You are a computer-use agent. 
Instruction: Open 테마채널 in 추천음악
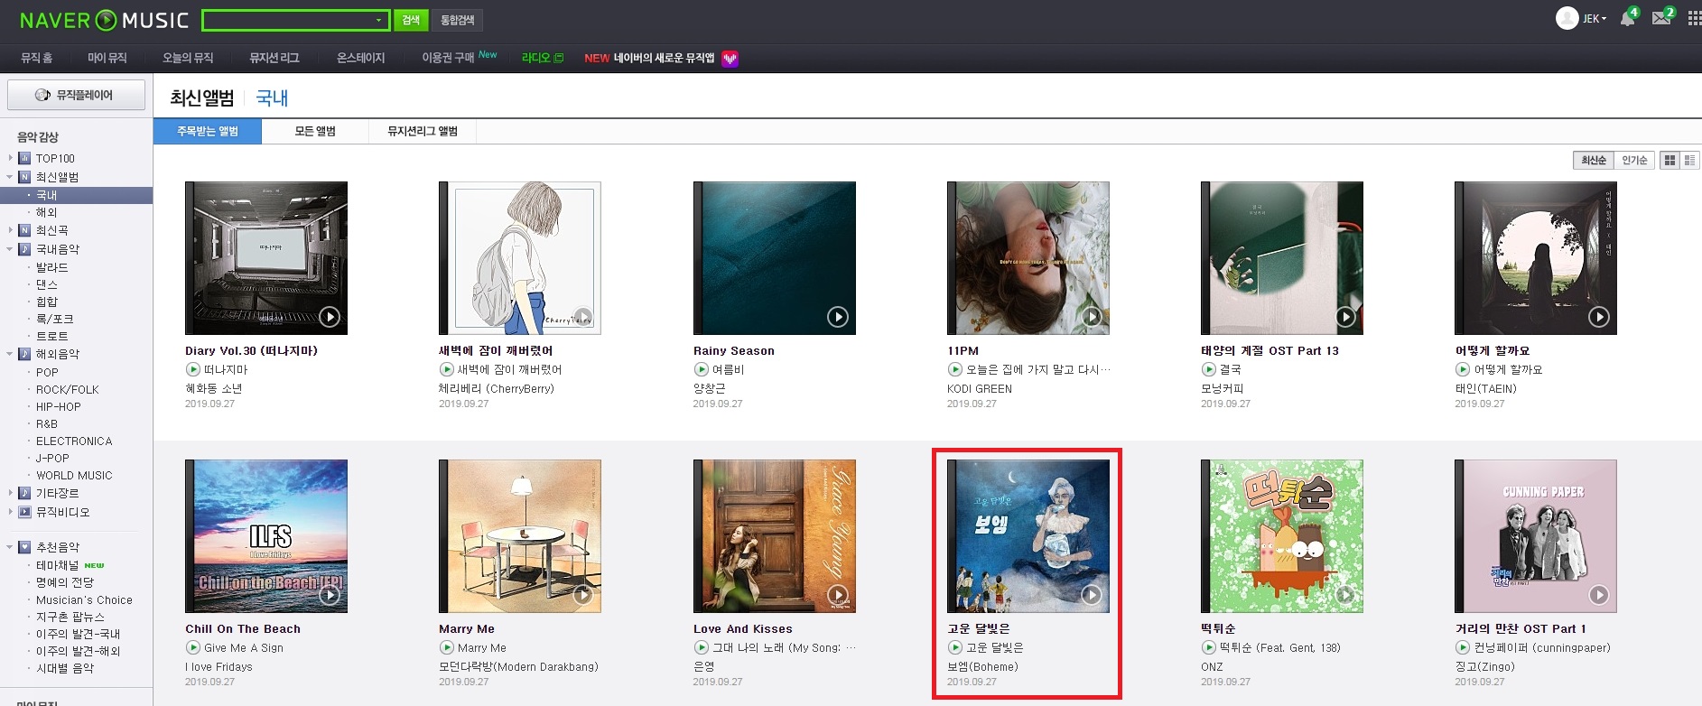(57, 565)
